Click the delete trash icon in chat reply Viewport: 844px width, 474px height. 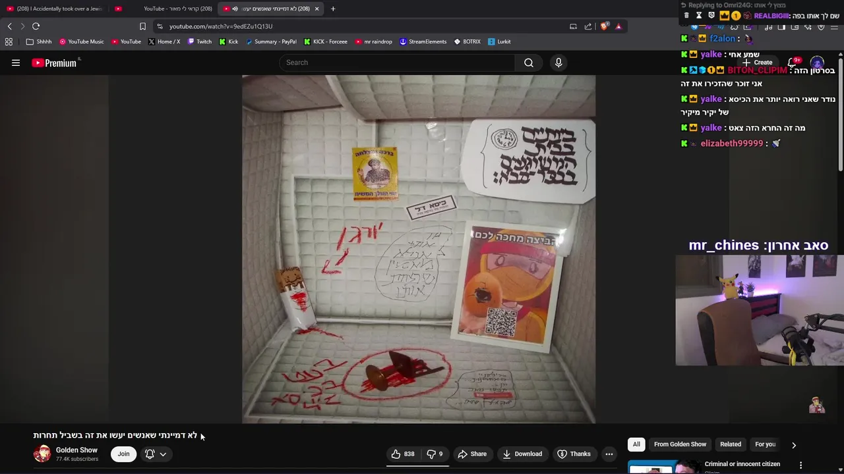click(x=686, y=16)
